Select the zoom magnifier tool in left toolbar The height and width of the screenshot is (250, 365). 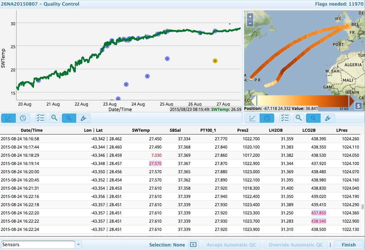click(69, 118)
